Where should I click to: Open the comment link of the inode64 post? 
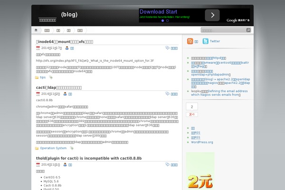(174, 48)
